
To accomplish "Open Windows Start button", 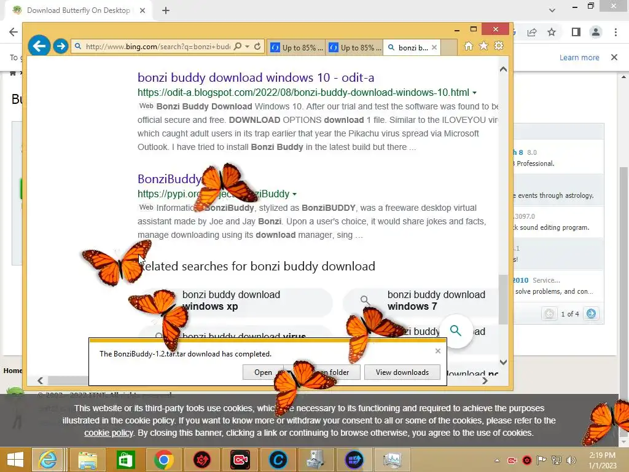I will (15, 460).
